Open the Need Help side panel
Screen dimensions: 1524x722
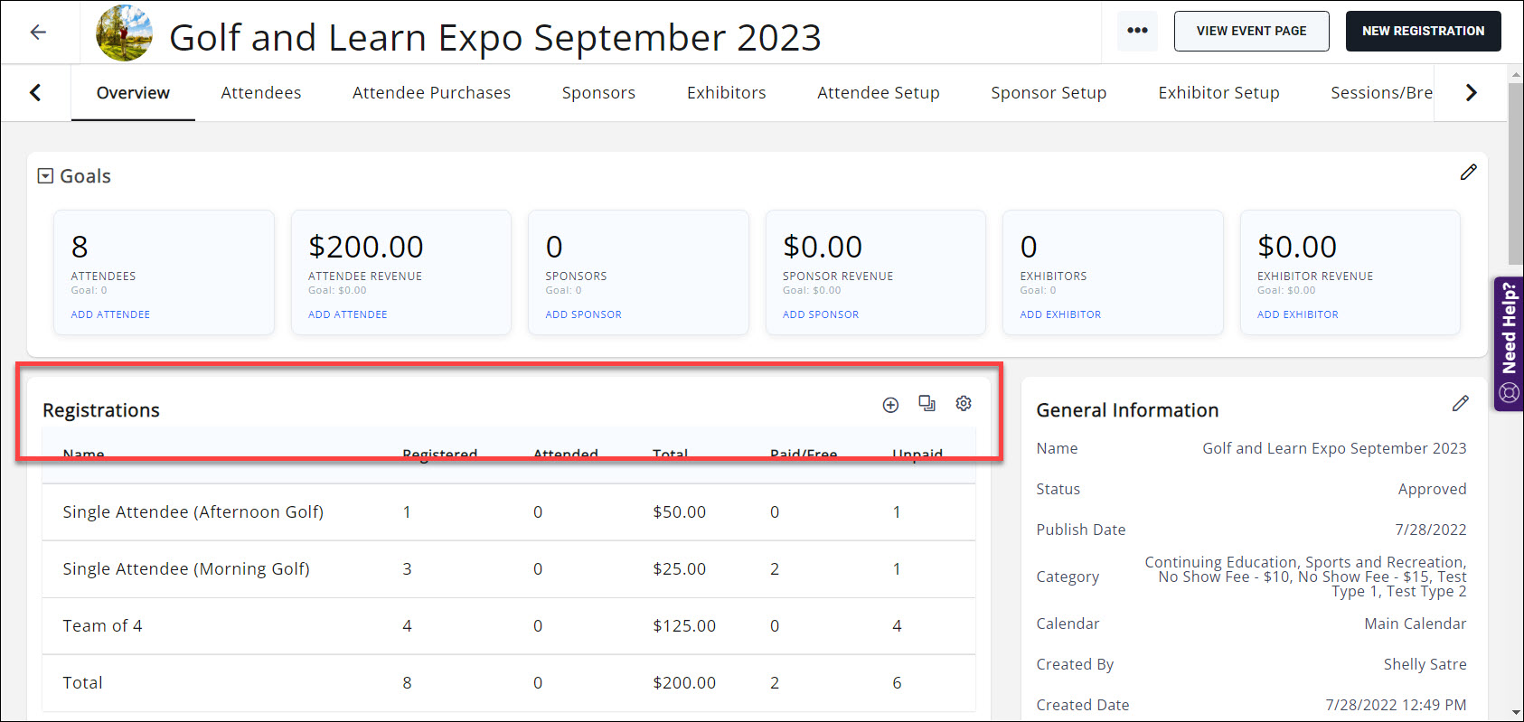[1509, 343]
